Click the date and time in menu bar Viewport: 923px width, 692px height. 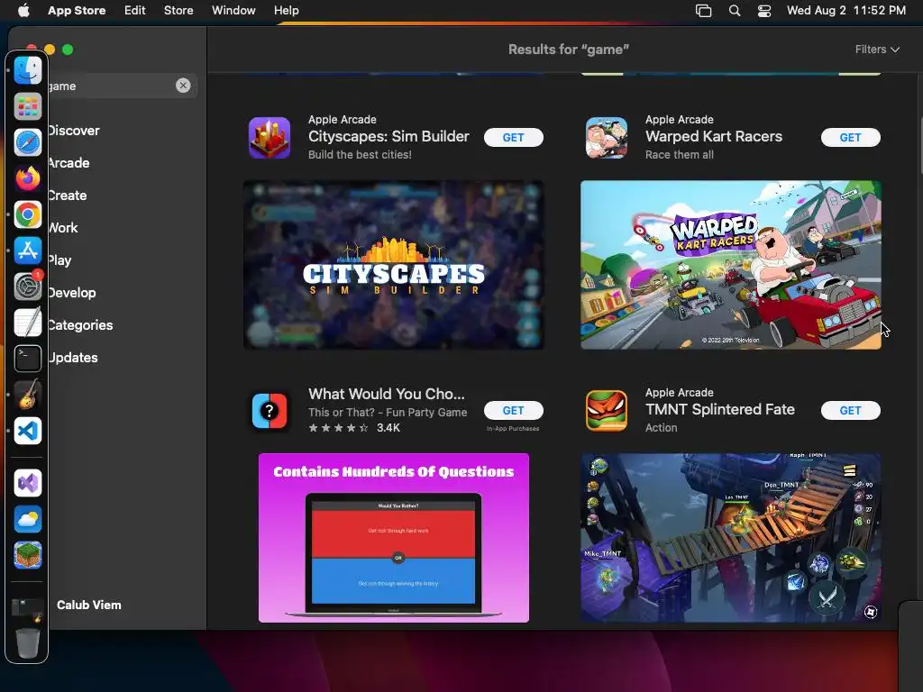(x=845, y=10)
